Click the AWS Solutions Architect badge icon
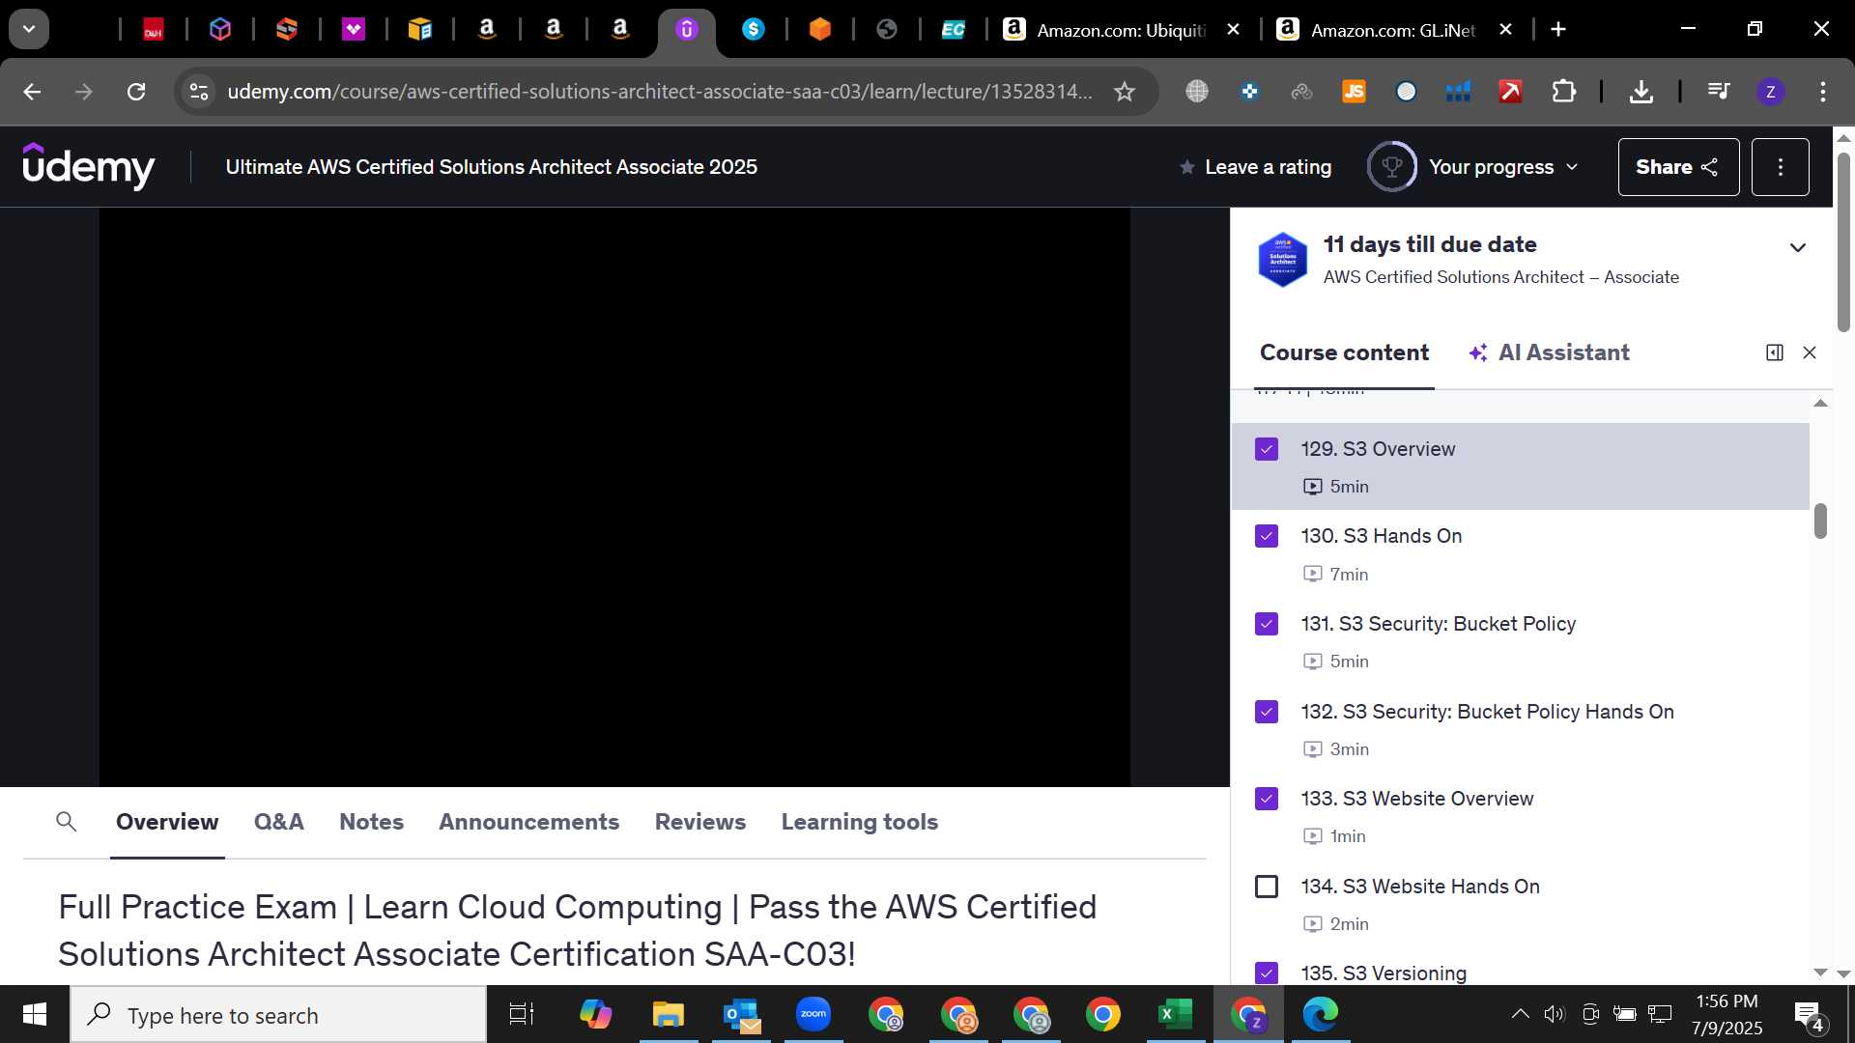 tap(1282, 259)
